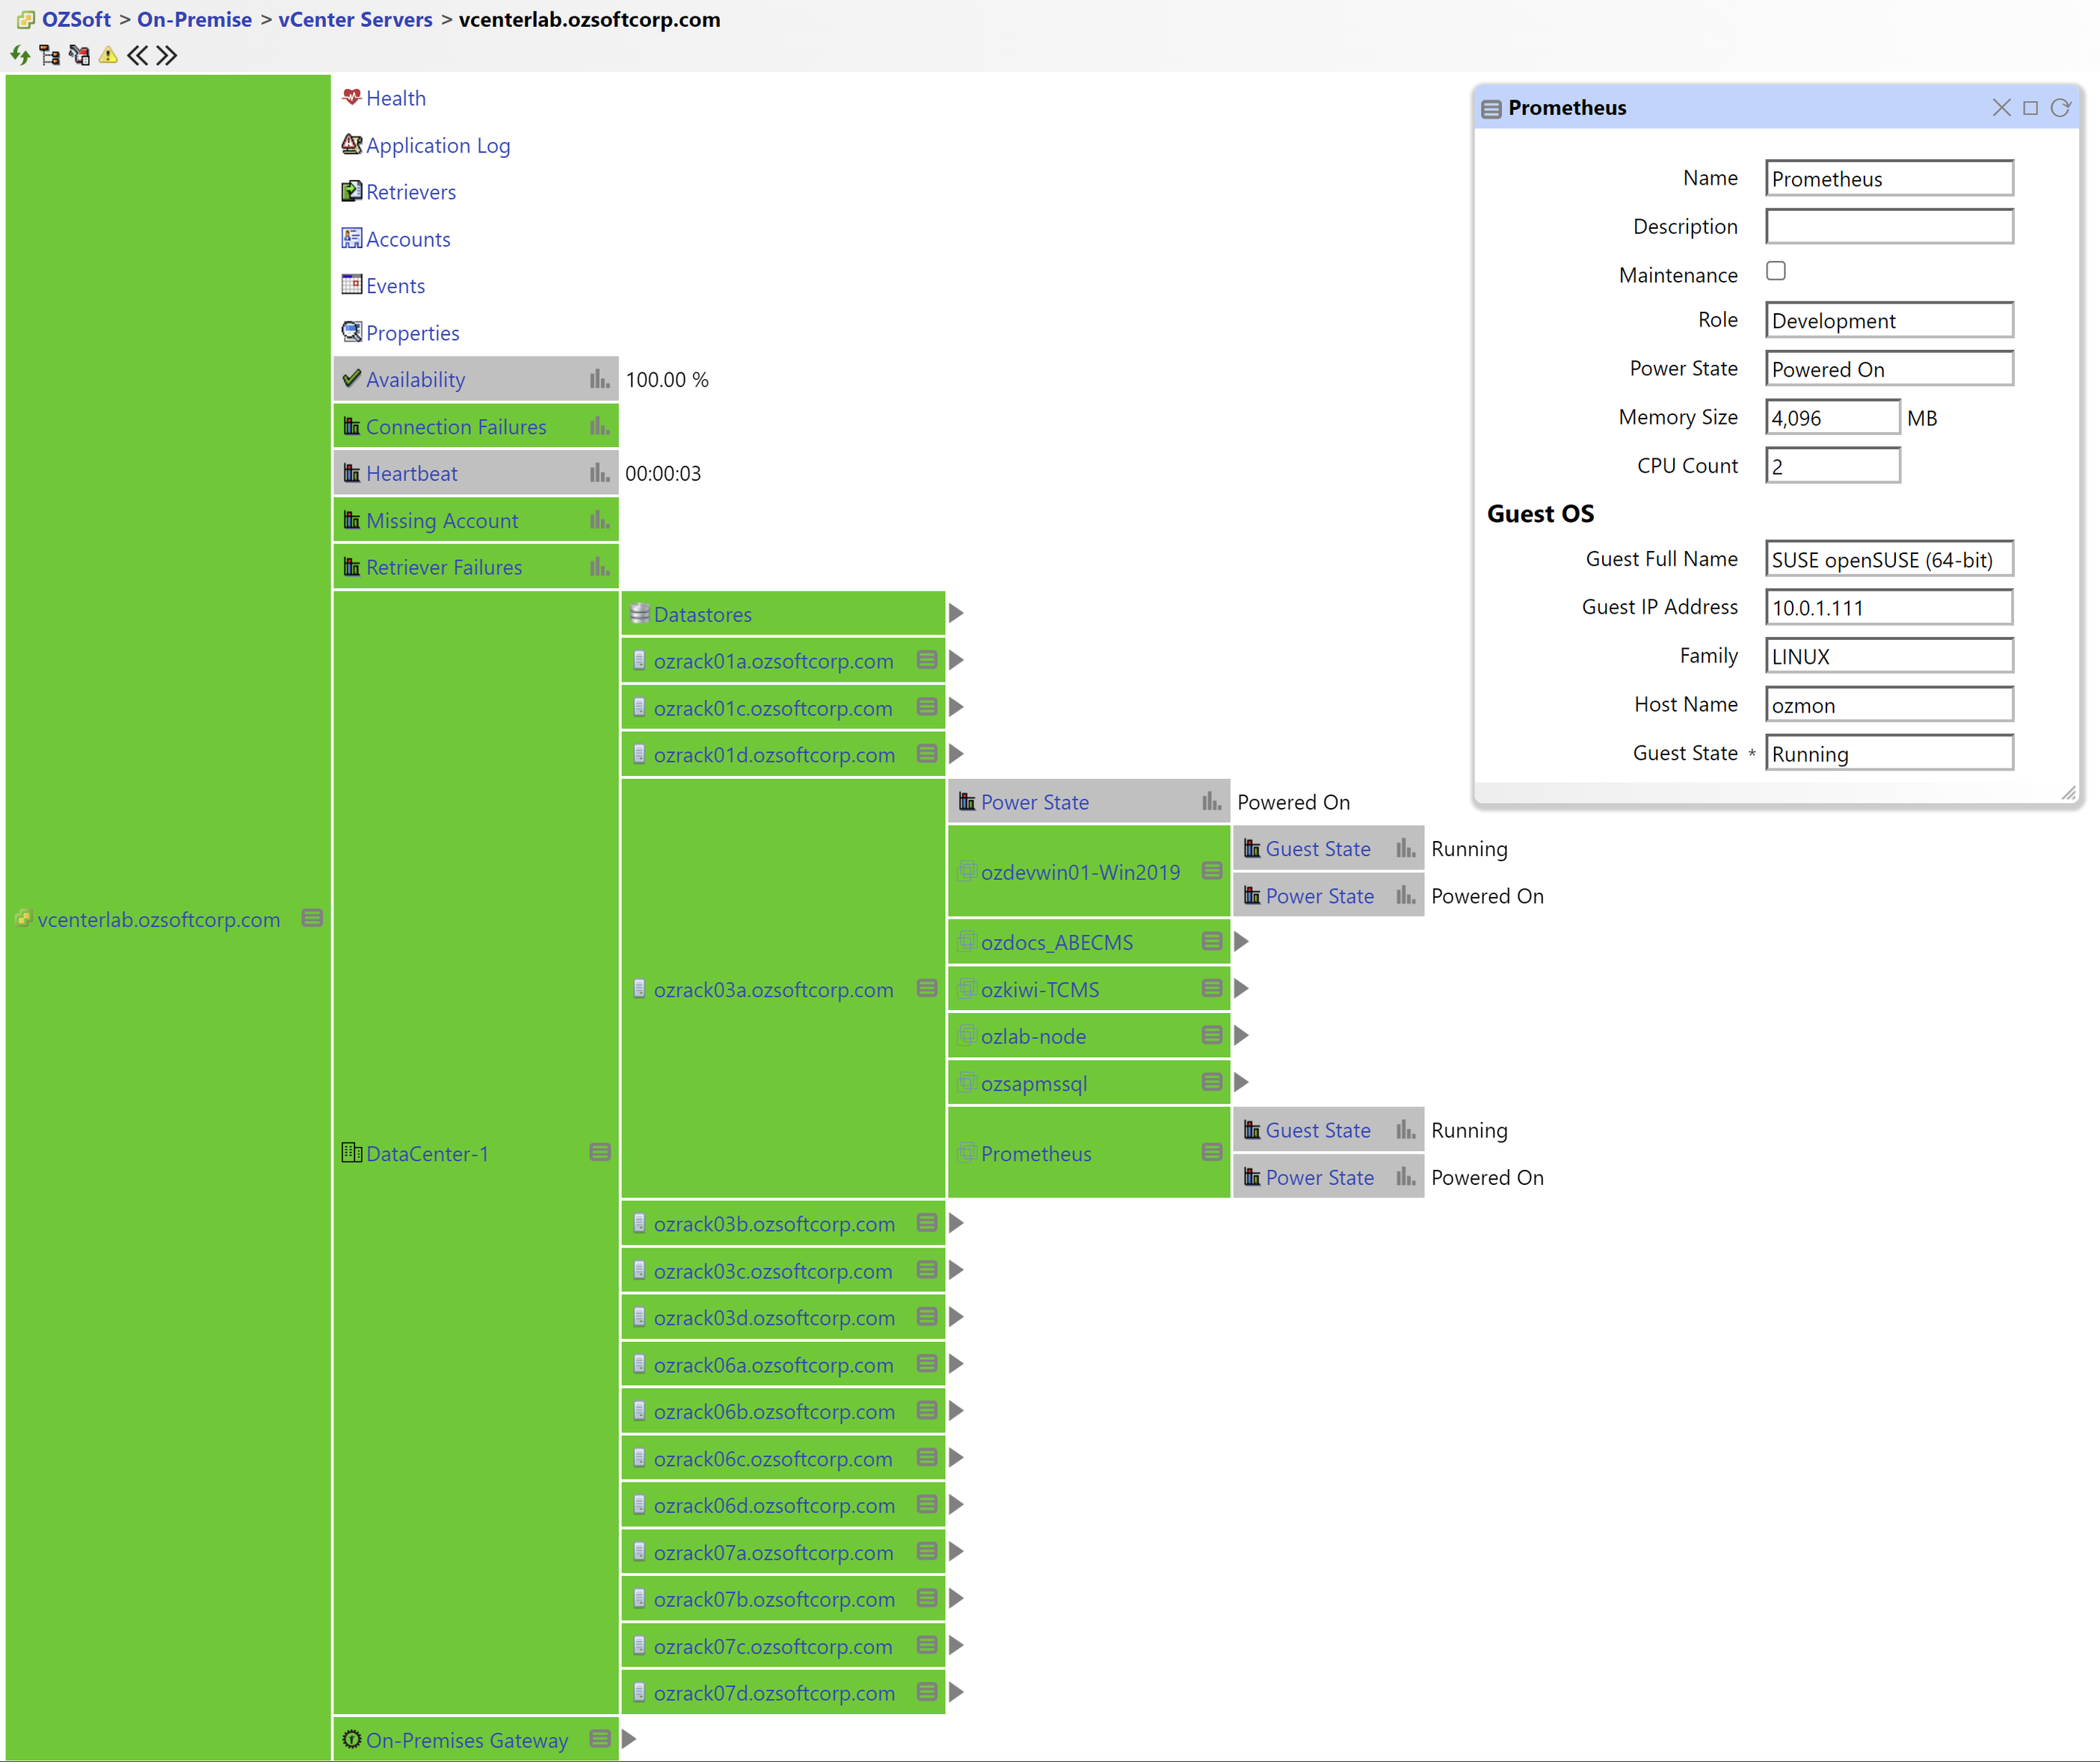This screenshot has width=2100, height=1762.
Task: Select the tree hierarchy icon in the toolbar
Action: click(x=49, y=55)
